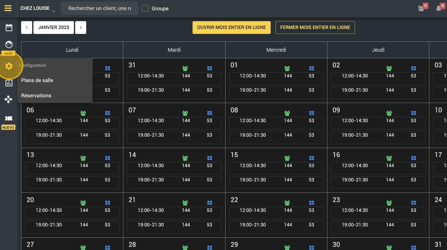Click the green guests icon on day 21
Viewport: 447px width, 250px height.
pos(185,202)
